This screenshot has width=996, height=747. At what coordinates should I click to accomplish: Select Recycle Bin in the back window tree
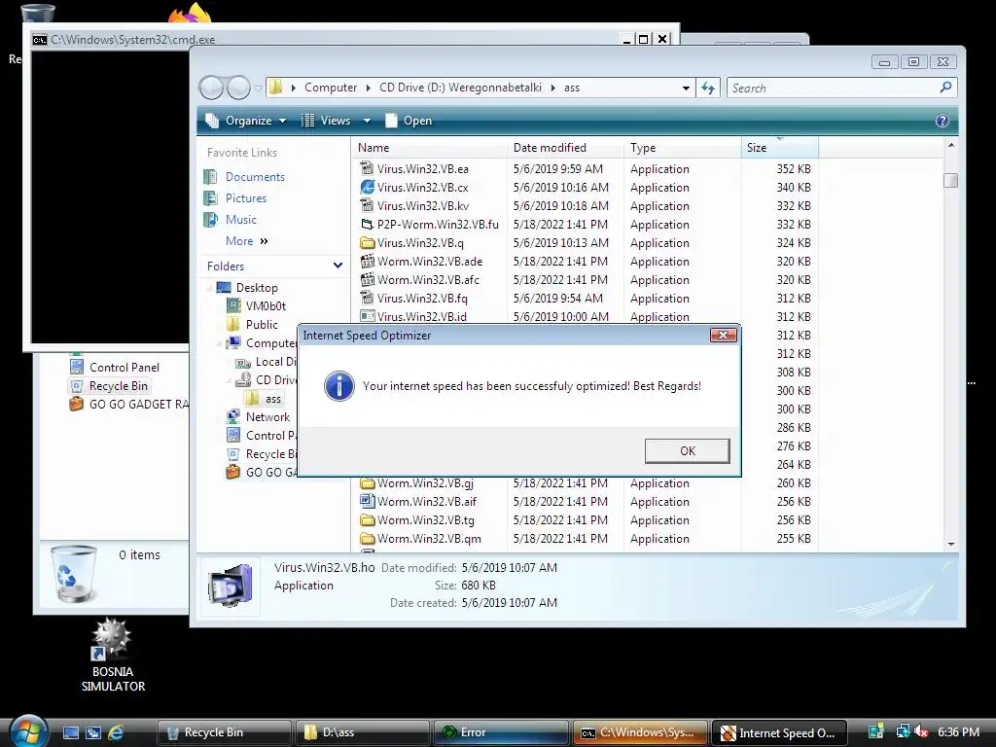click(x=118, y=385)
